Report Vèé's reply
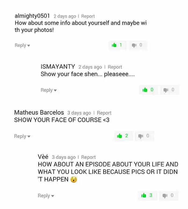The image size is (188, 209). click(x=88, y=157)
